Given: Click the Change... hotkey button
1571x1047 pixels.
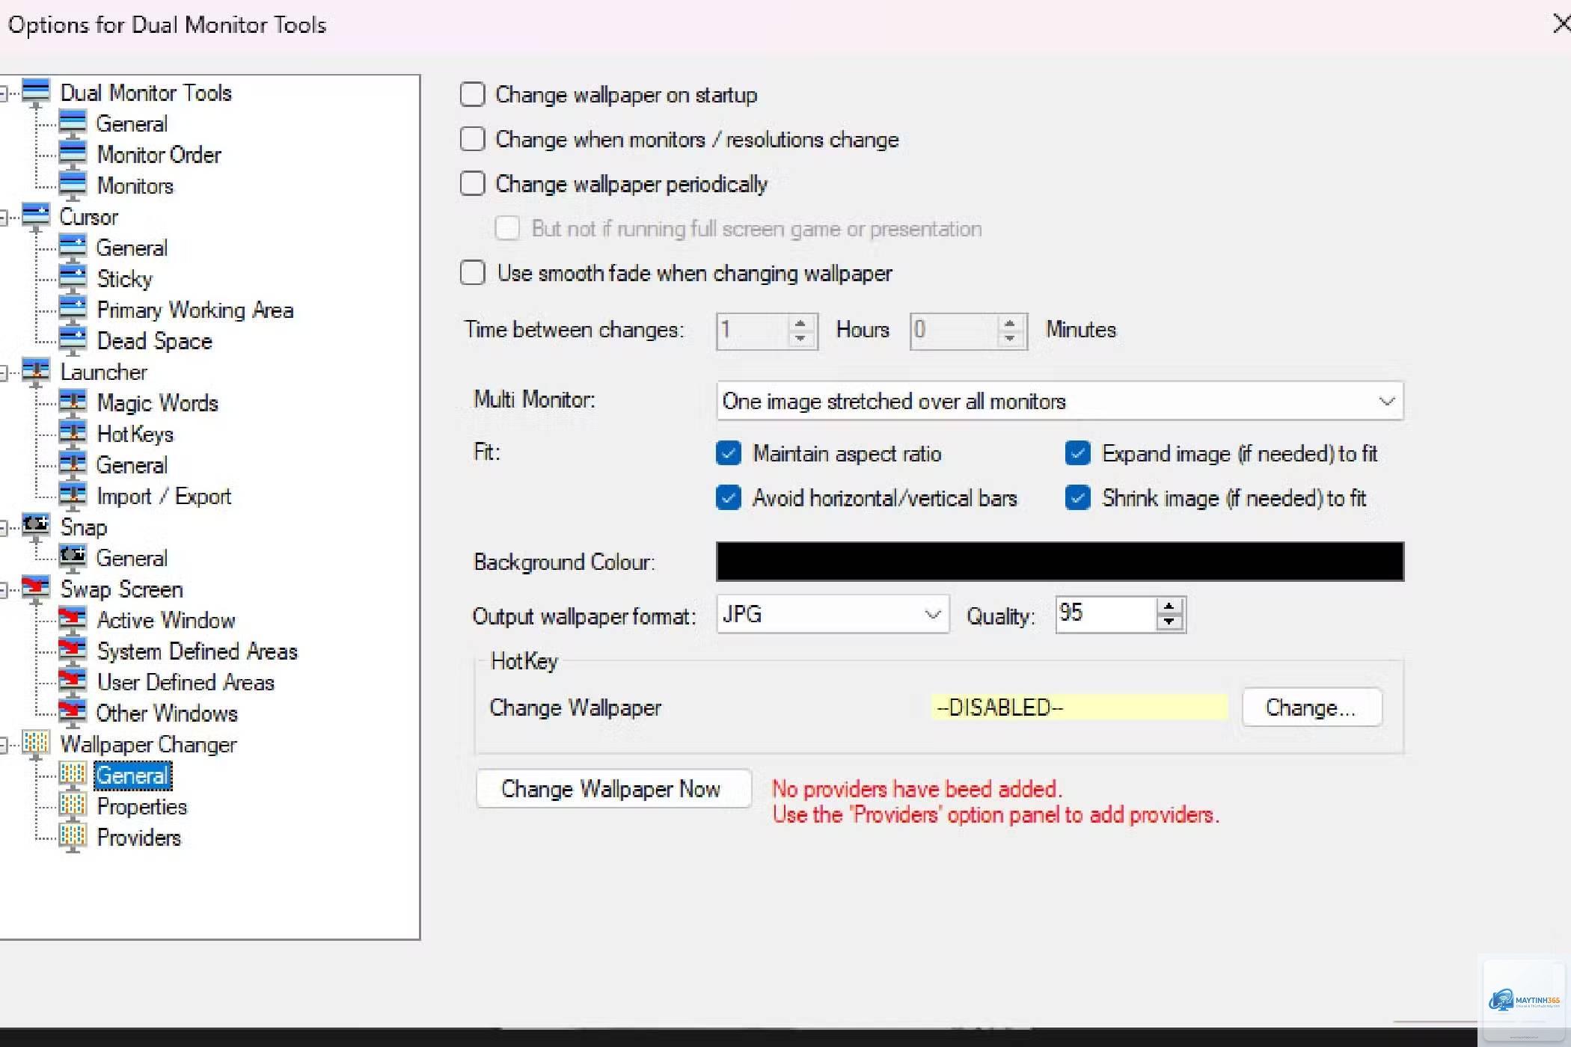Looking at the screenshot, I should click(1311, 707).
